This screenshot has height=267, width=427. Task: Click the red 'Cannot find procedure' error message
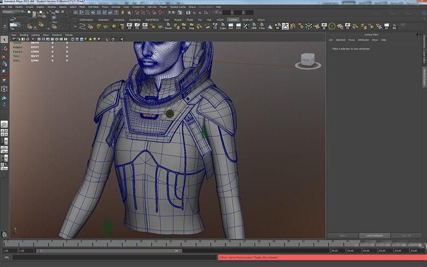coord(322,257)
